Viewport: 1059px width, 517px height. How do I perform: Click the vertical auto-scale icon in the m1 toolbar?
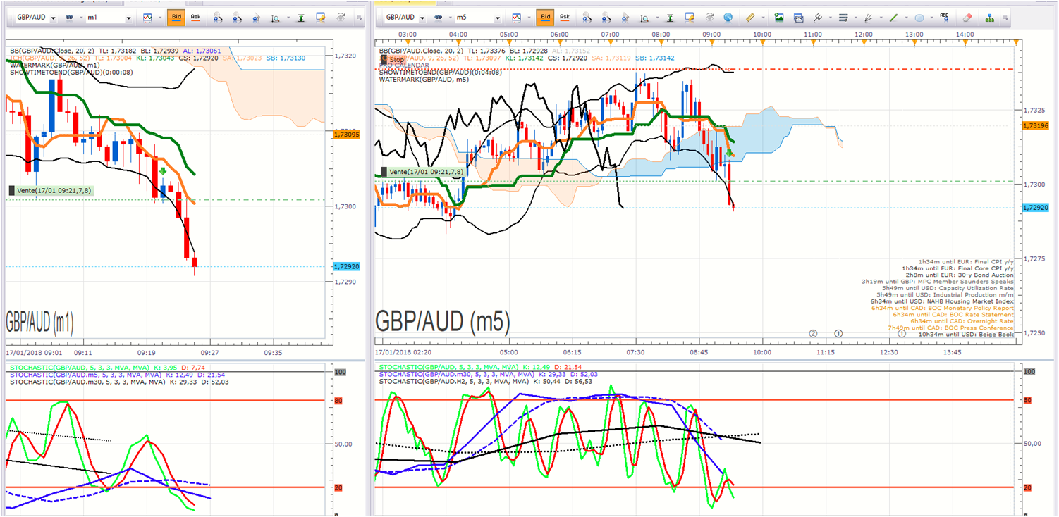tap(300, 18)
